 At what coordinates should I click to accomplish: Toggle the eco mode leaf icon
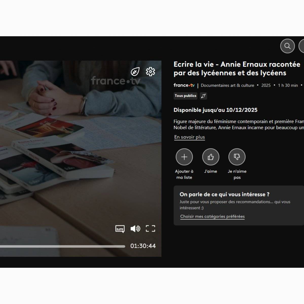point(135,72)
